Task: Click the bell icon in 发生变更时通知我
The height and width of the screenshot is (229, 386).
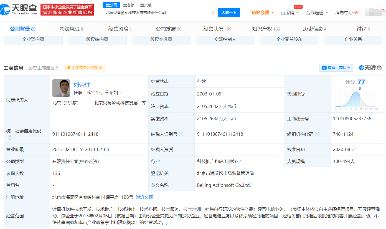Action: (68, 67)
